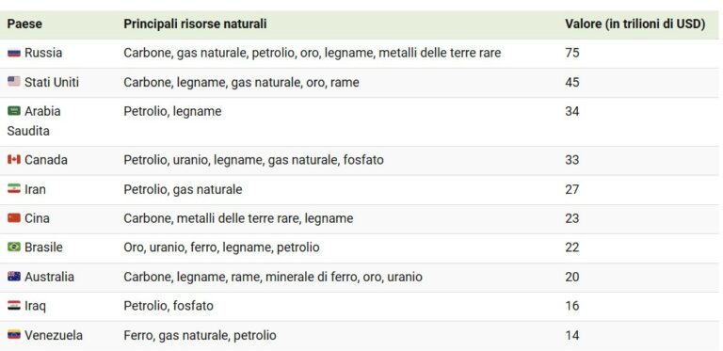The height and width of the screenshot is (351, 723).
Task: Click the Canada flag icon
Action: tap(14, 160)
